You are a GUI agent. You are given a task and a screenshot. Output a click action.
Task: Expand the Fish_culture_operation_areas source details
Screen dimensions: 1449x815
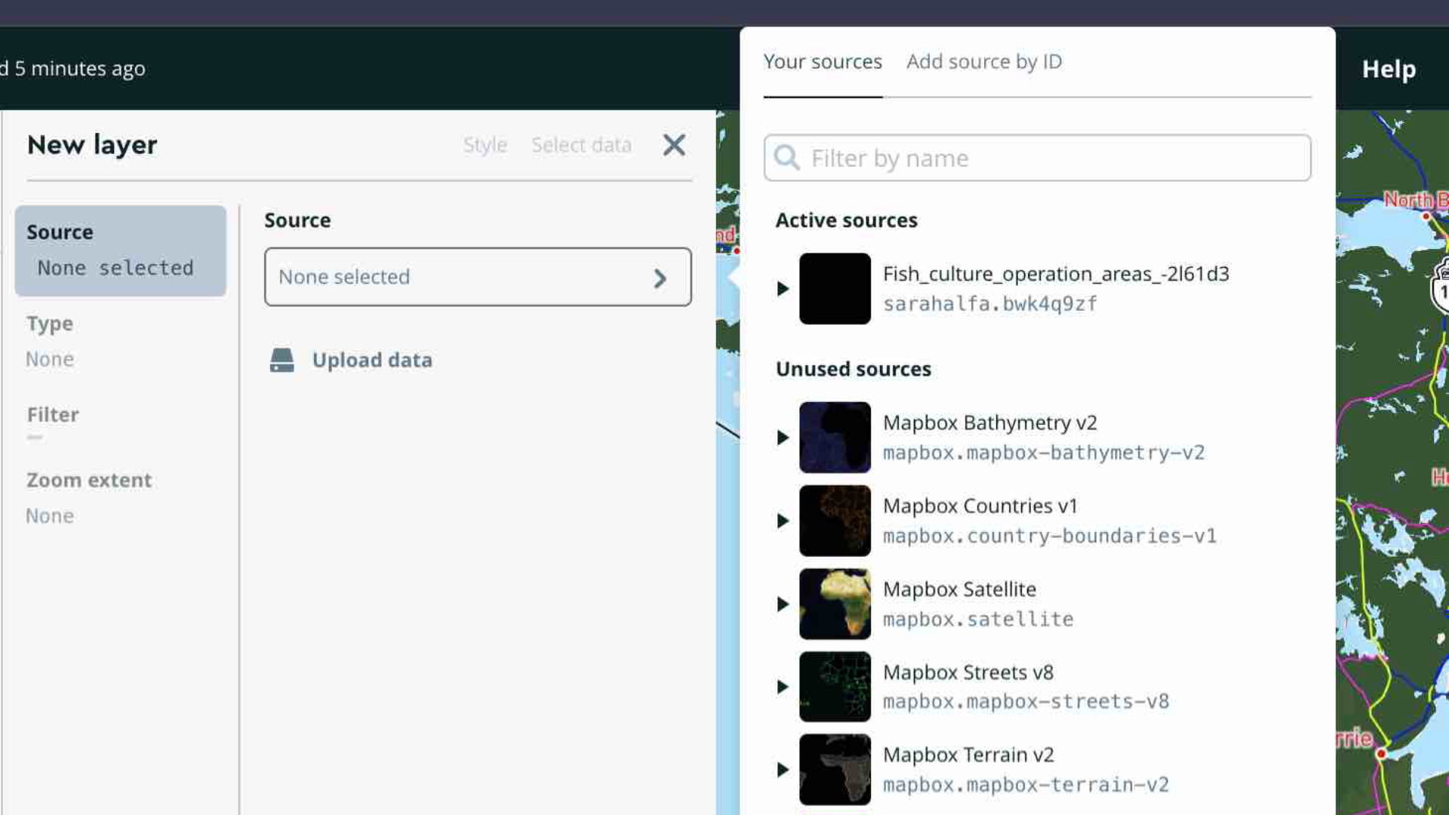point(781,288)
